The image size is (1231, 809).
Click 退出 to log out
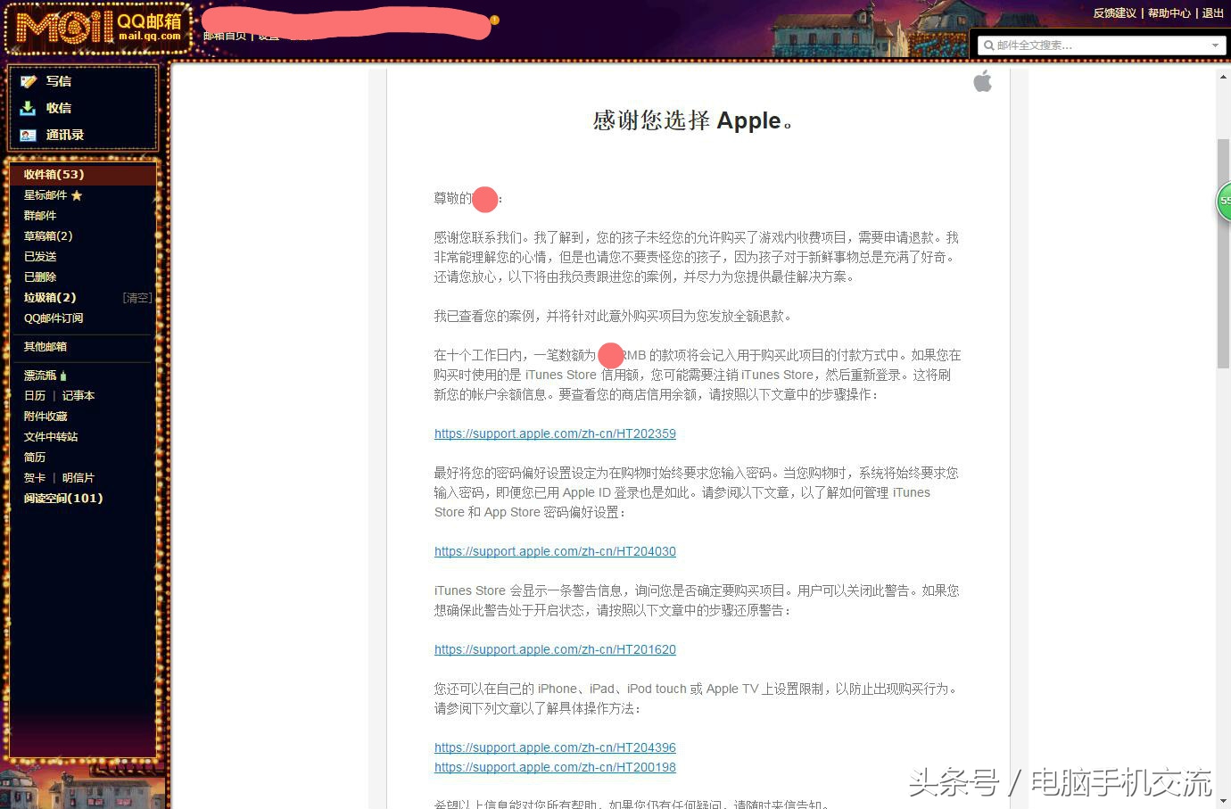1212,13
